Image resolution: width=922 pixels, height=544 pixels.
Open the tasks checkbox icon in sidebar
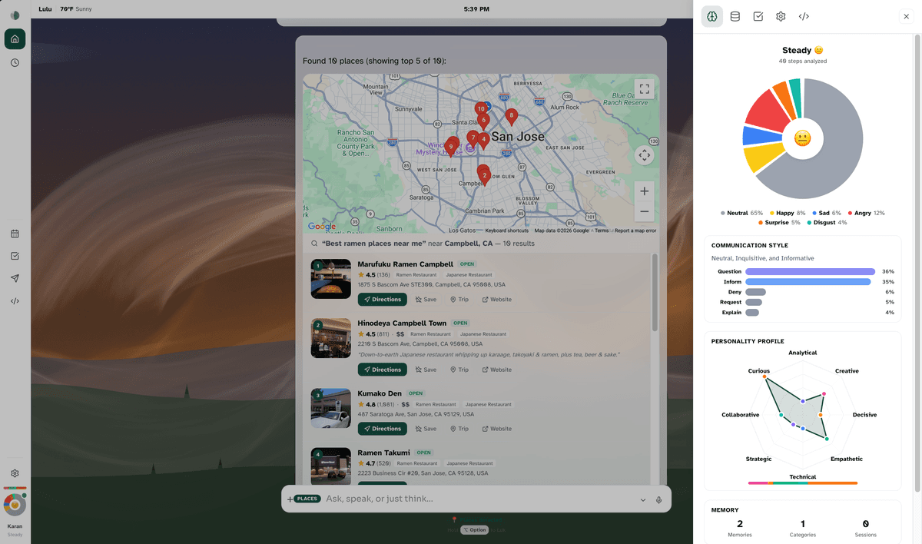[15, 256]
